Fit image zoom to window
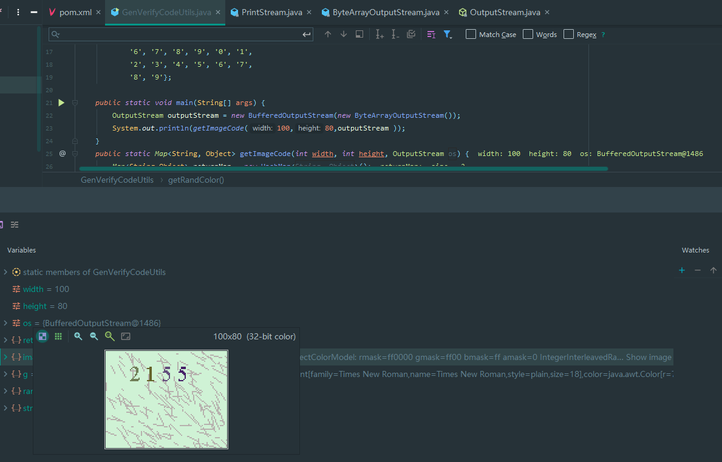This screenshot has width=722, height=462. 126,336
